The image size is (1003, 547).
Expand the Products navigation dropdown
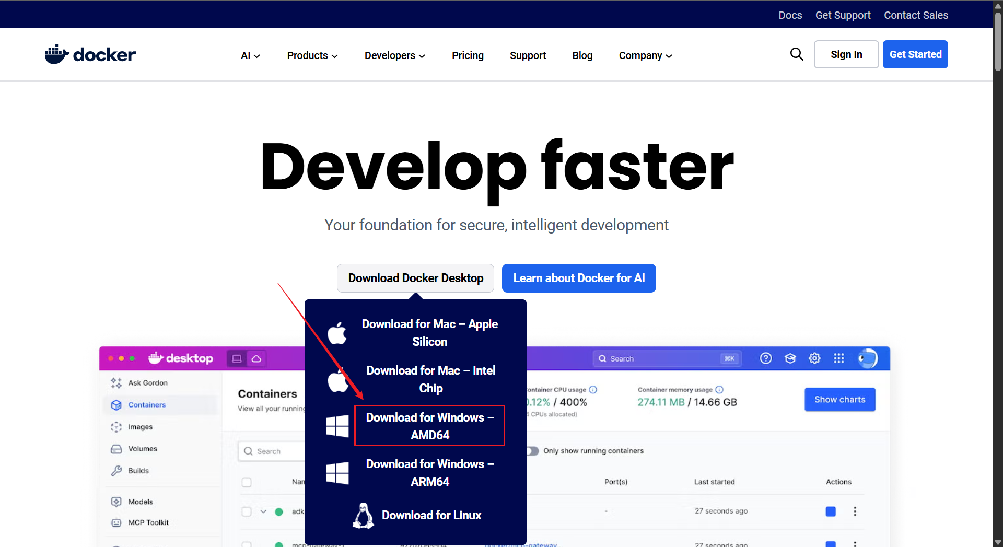coord(312,55)
